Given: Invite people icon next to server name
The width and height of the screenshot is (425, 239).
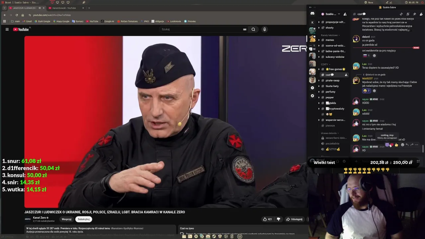Looking at the screenshot, I should pyautogui.click(x=345, y=14).
